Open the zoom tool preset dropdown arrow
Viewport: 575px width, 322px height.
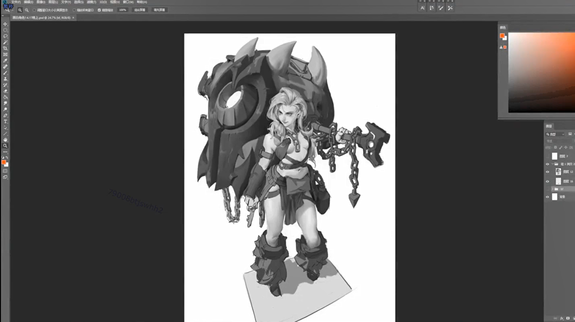pyautogui.click(x=12, y=10)
